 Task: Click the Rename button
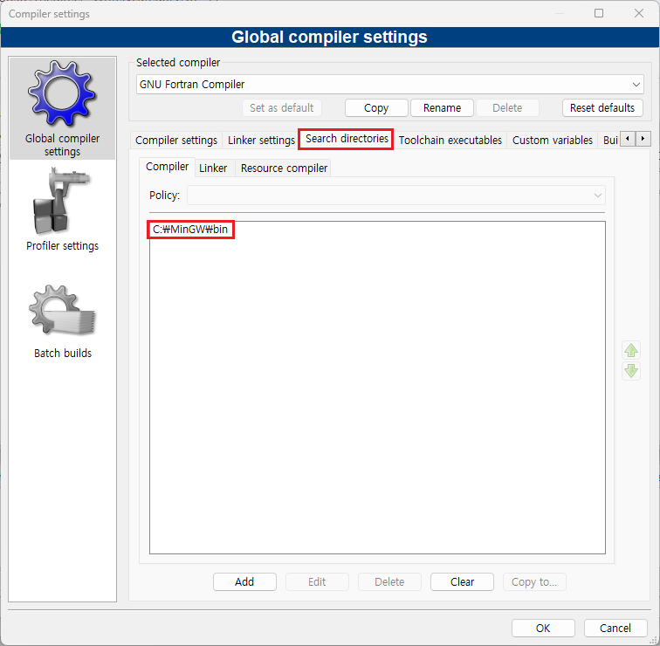point(442,107)
